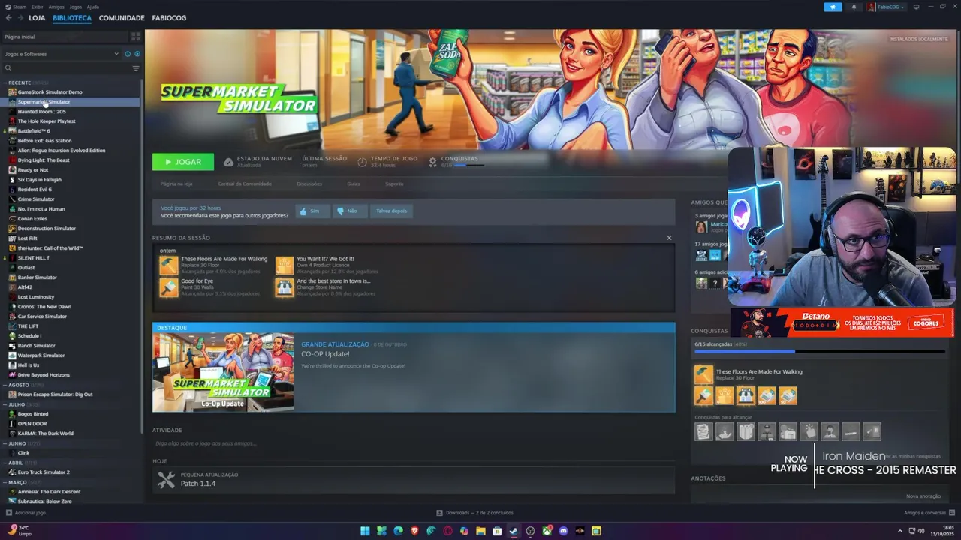Click the cloud status icon
Image resolution: width=961 pixels, height=540 pixels.
[x=227, y=161]
